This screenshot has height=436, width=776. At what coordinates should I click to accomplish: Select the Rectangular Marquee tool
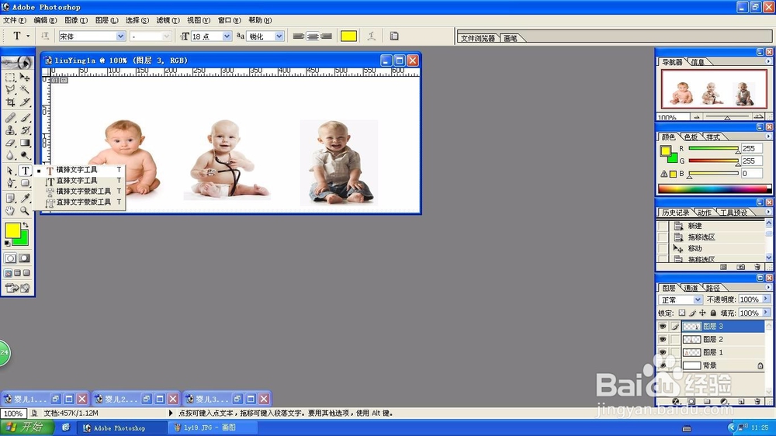[x=10, y=78]
